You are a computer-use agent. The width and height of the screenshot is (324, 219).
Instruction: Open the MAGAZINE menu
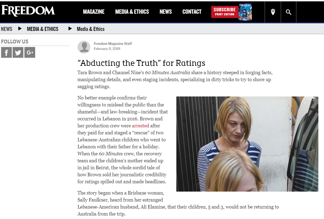94,12
